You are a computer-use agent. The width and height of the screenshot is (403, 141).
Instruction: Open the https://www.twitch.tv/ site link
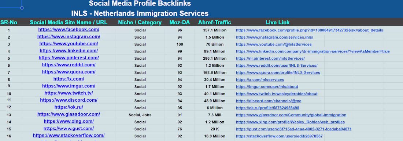[x=69, y=93]
